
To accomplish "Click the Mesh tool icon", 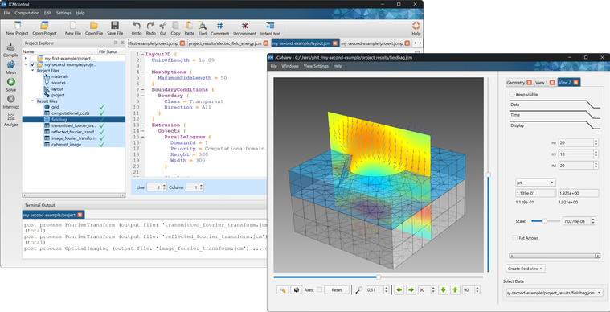I will click(x=11, y=64).
